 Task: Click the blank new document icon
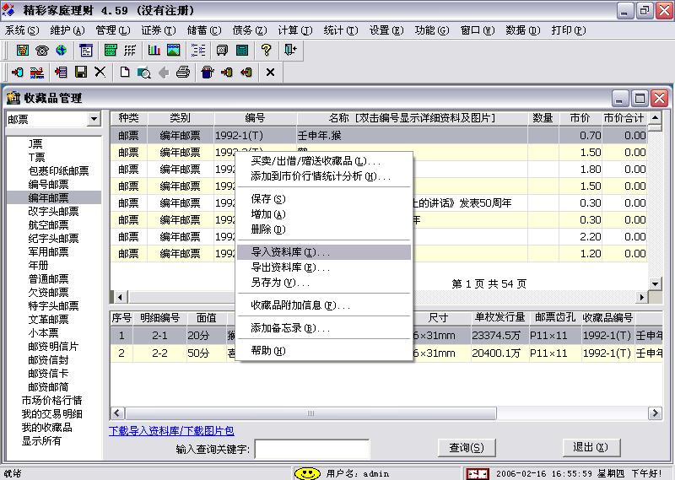tap(125, 73)
